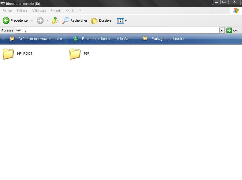
Task: Open the ? help menu
Action: [x=80, y=11]
